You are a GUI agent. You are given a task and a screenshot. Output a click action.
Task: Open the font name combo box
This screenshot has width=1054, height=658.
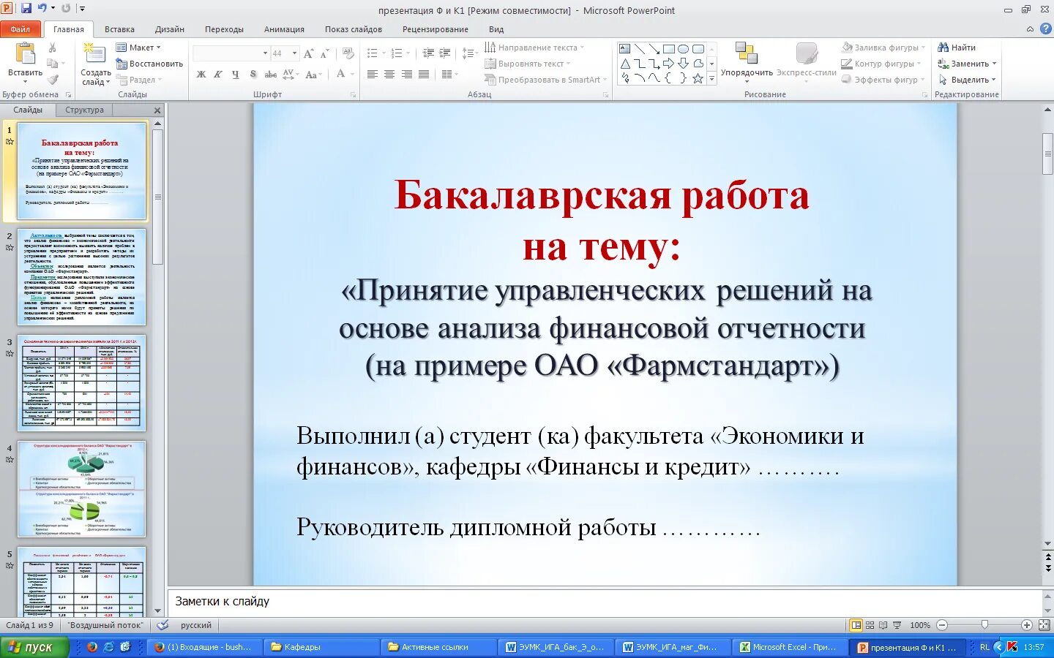point(231,53)
